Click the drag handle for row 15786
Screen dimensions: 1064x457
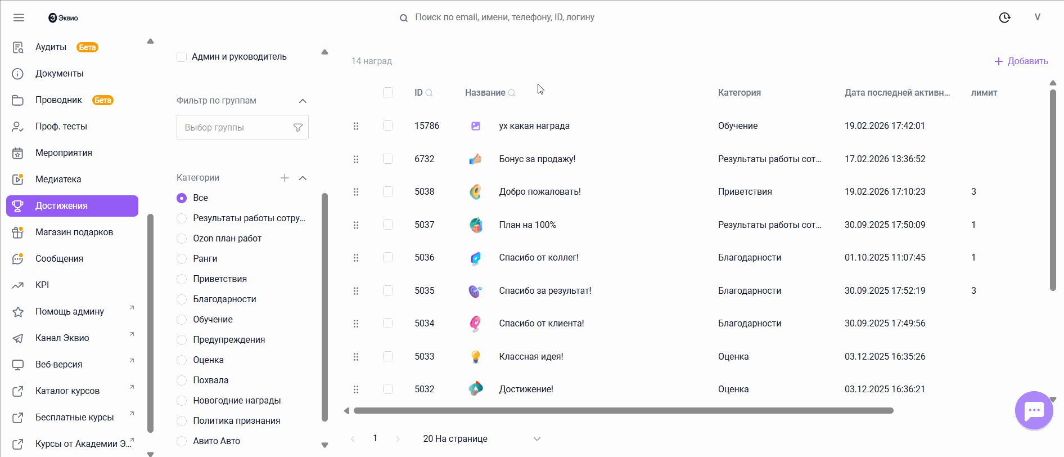[356, 126]
